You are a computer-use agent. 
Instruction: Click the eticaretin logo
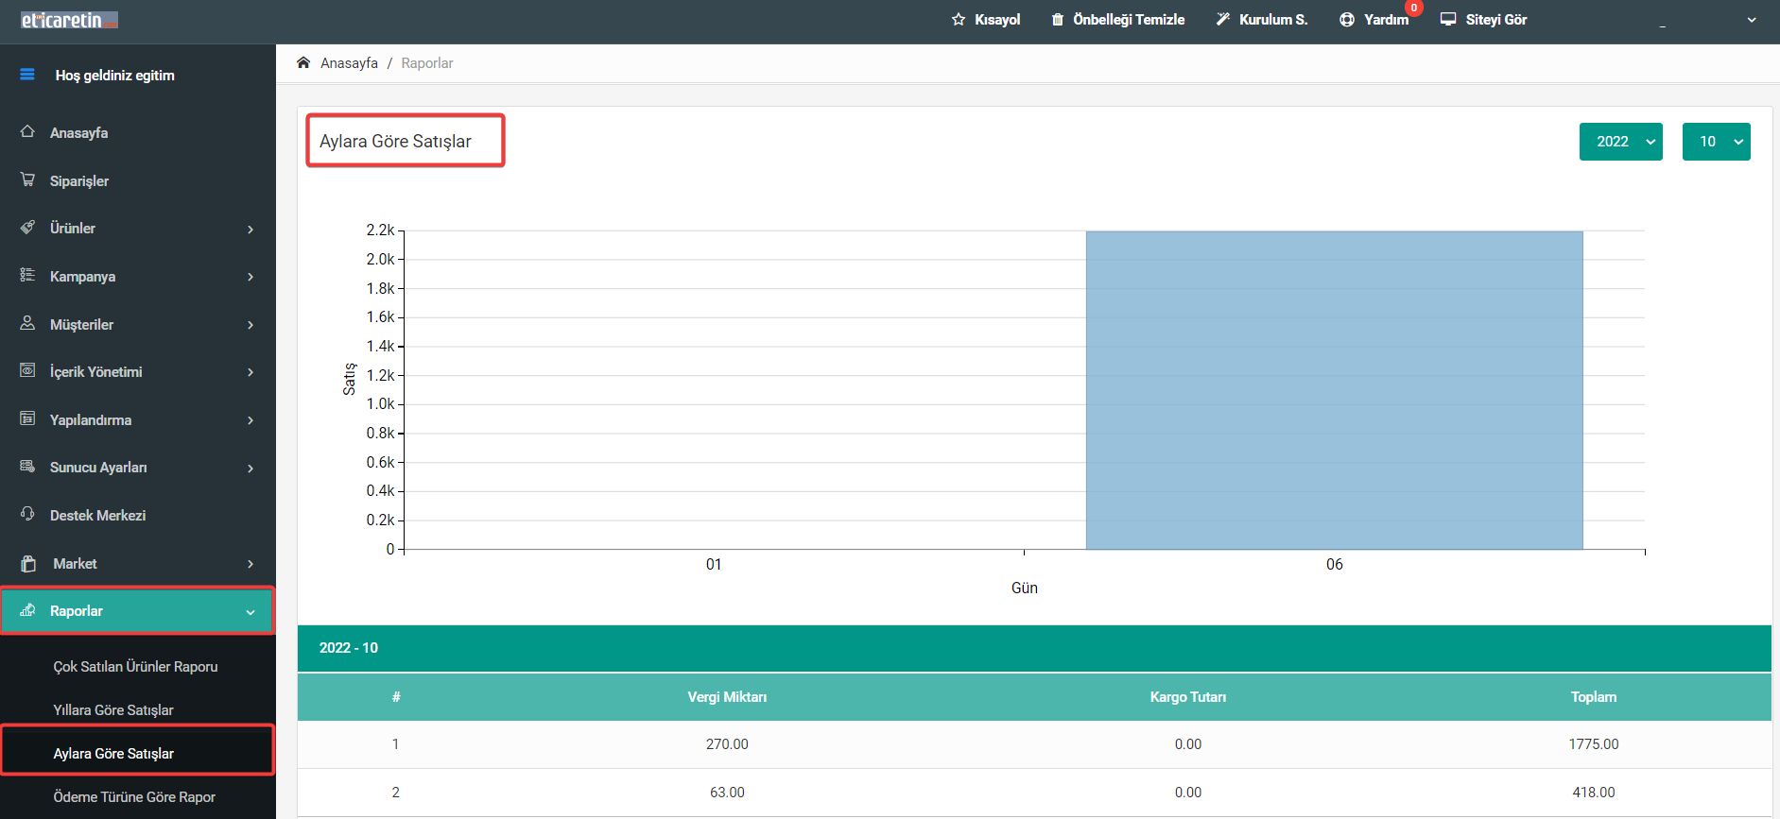[69, 20]
